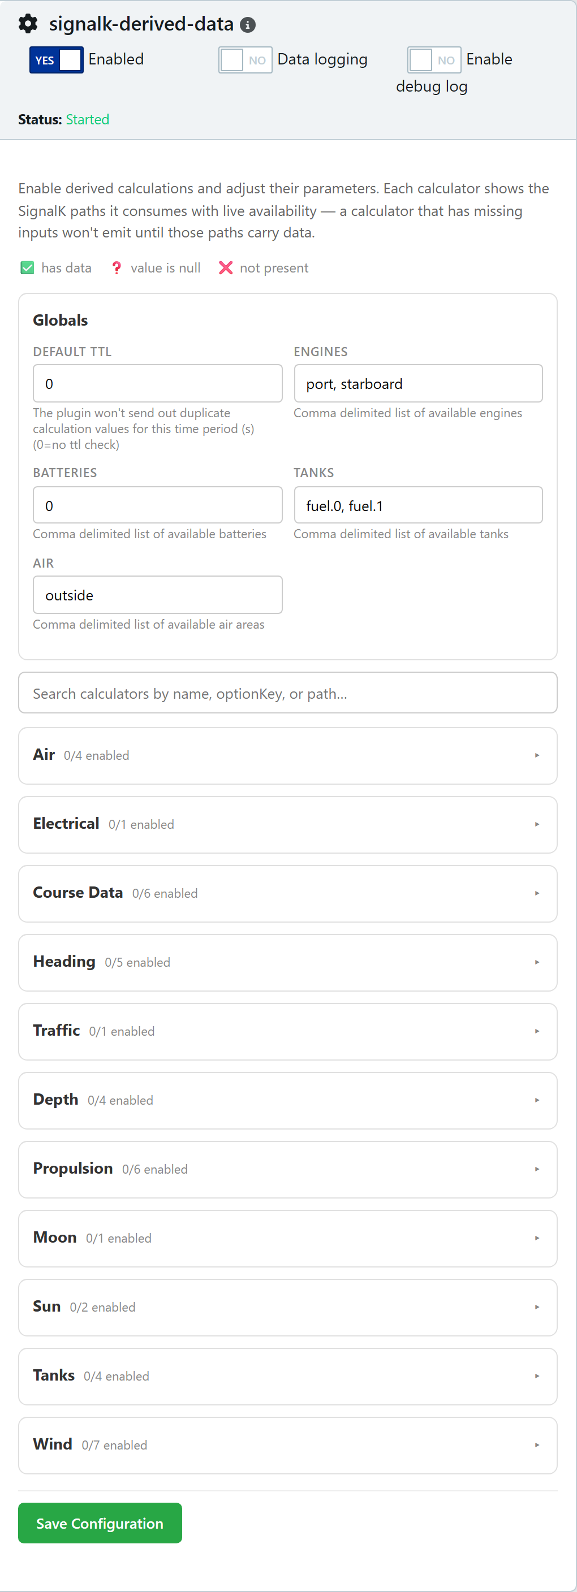Expand the Sun calculators section
This screenshot has width=577, height=1592.
pyautogui.click(x=287, y=1307)
